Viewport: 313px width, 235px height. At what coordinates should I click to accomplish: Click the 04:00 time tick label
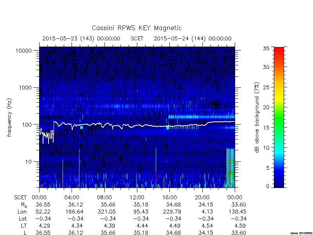tap(72, 198)
